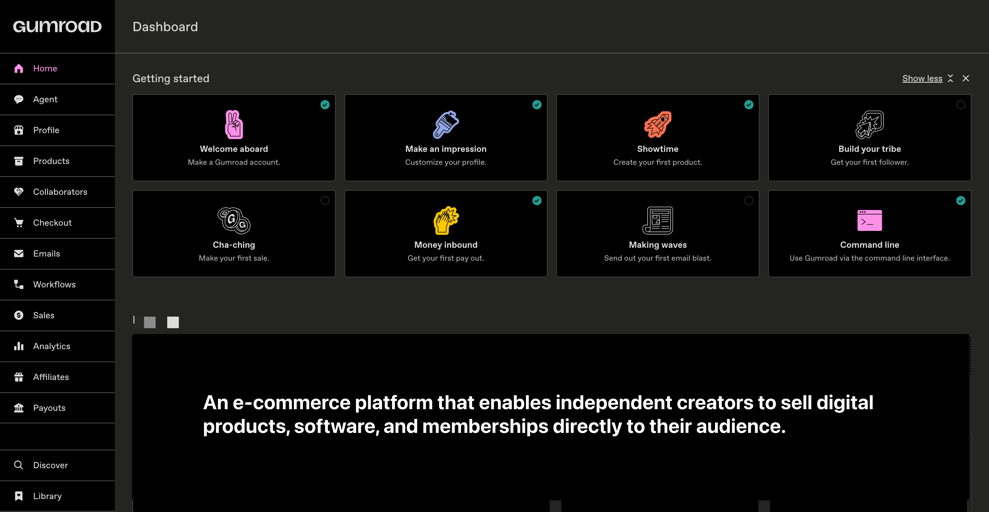Click the Making waves empty status circle
This screenshot has height=512, width=989.
click(x=749, y=201)
